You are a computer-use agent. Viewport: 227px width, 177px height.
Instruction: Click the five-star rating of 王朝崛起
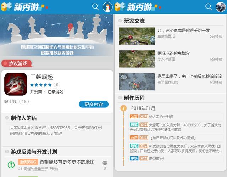[x=41, y=85]
